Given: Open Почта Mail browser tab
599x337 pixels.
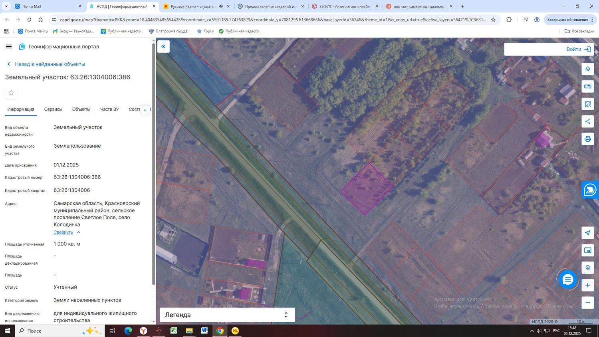Looking at the screenshot, I should pyautogui.click(x=48, y=6).
